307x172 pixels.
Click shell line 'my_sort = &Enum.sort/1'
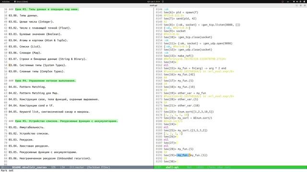coord(188,118)
